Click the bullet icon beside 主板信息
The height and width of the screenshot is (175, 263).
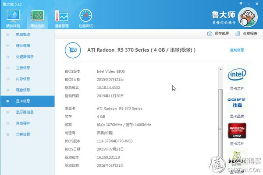click(x=7, y=68)
